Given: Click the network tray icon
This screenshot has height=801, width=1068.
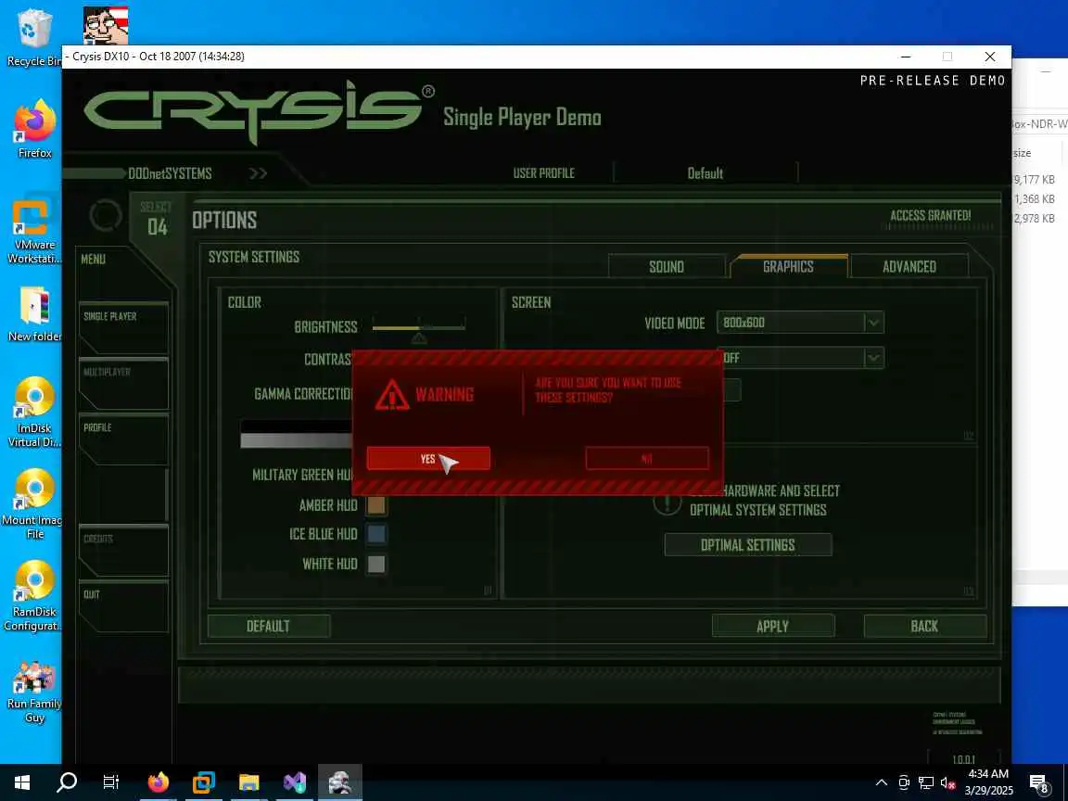Looking at the screenshot, I should 925,782.
